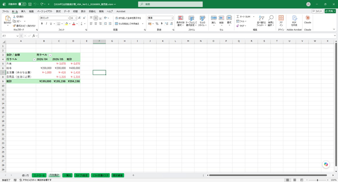Click the Insert cells (挿入) icon
The height and width of the screenshot is (182, 338).
click(x=214, y=21)
